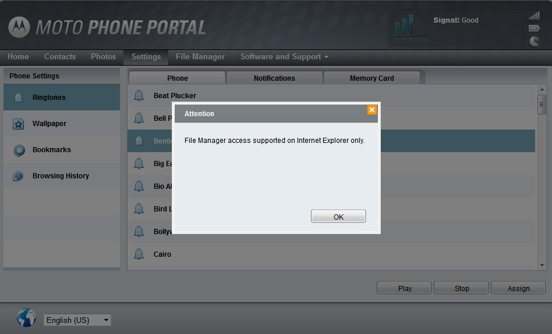
Task: Click bell icon beside Beat Plucker
Action: (x=139, y=95)
